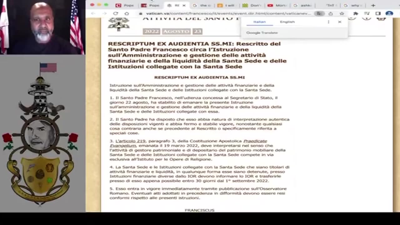This screenshot has width=400, height=225.
Task: Open a new browser tab
Action: tap(373, 5)
